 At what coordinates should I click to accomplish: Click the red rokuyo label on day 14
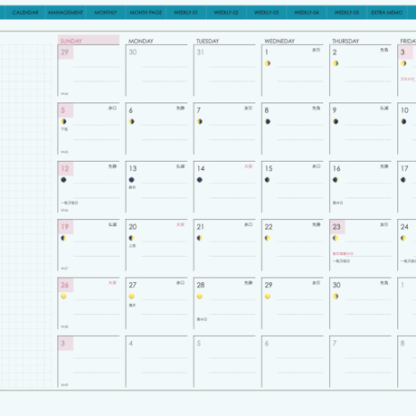tap(248, 166)
